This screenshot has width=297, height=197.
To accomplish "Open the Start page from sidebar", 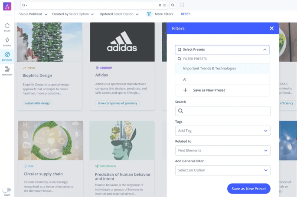I will (7, 27).
